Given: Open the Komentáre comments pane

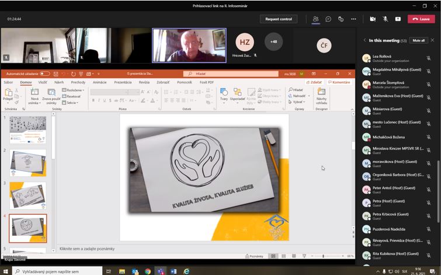Looking at the screenshot, I should (339, 82).
